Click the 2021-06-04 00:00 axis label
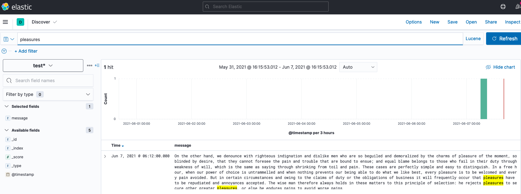This screenshot has width=521, height=194. click(302, 123)
